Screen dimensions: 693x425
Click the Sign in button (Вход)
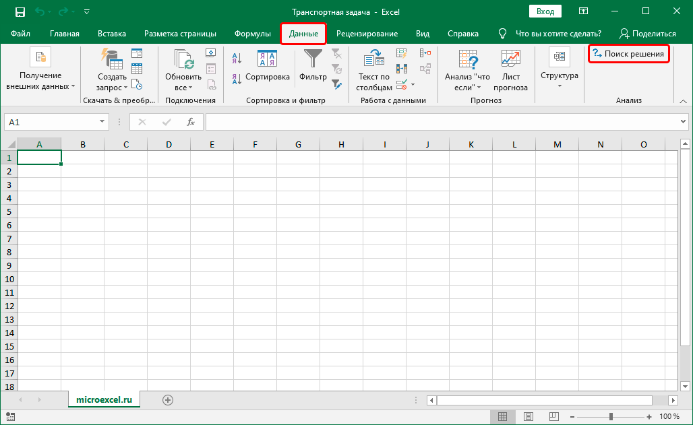[x=545, y=11]
